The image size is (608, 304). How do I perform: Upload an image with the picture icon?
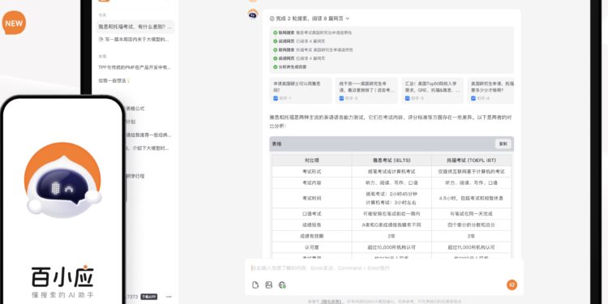tap(268, 285)
